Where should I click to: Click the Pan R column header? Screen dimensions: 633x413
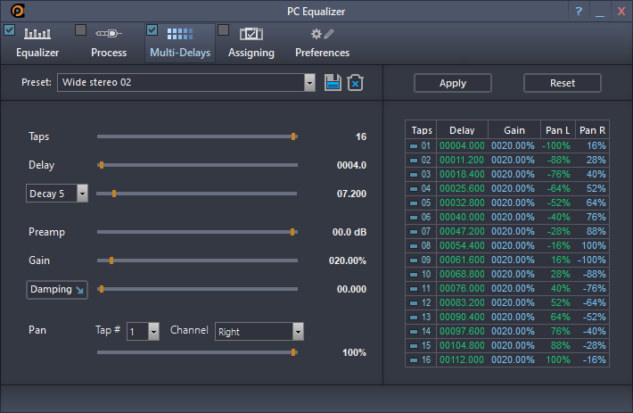click(592, 130)
